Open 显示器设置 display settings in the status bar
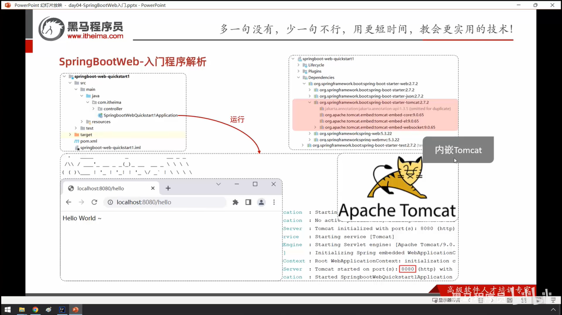The image size is (562, 315). 446,300
